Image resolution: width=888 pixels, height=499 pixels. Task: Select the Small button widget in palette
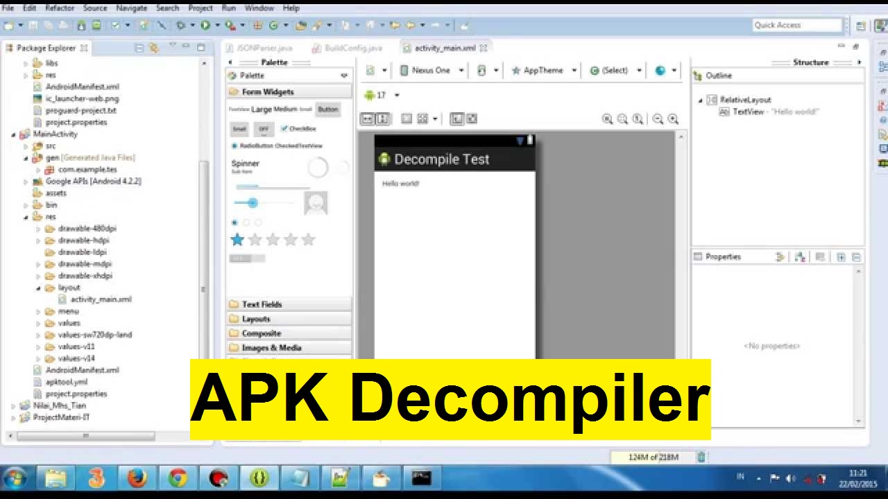[239, 129]
